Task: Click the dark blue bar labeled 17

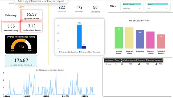Action: point(84,47)
